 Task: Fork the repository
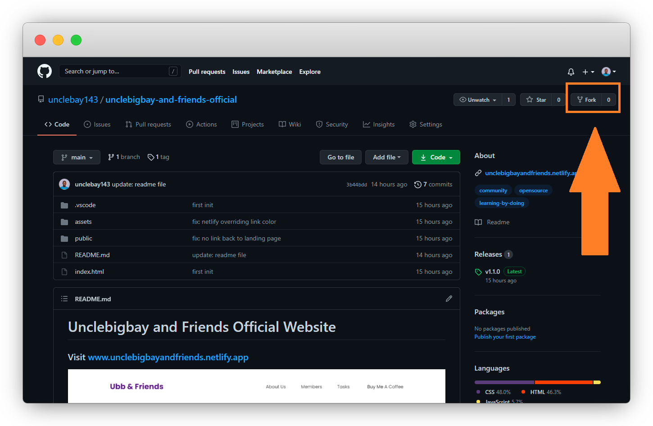tap(586, 100)
